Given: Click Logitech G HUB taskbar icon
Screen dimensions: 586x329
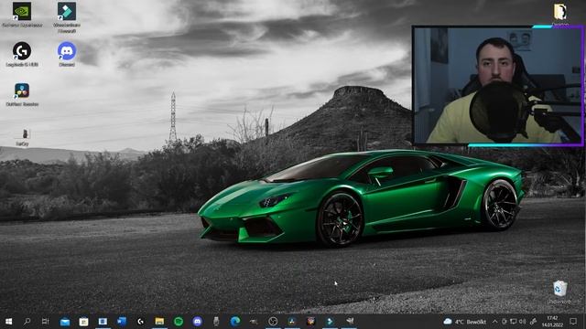Looking at the screenshot, I should coord(140,321).
